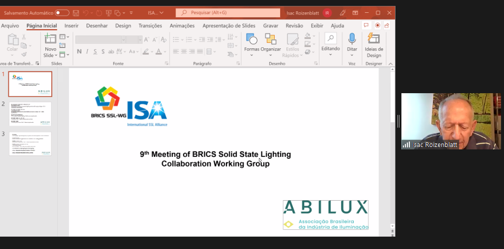Click the Comments speech bubble icon
This screenshot has width=504, height=249.
(x=366, y=25)
